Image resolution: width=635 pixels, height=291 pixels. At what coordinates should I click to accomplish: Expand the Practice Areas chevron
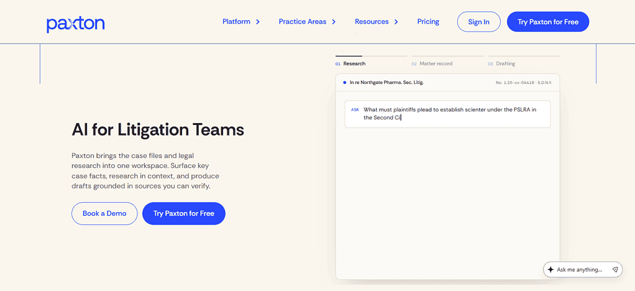coord(334,22)
